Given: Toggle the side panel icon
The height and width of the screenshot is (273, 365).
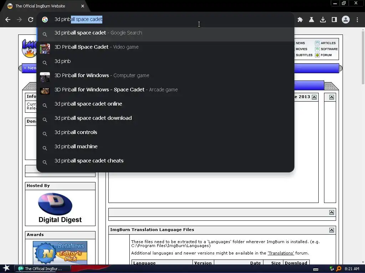Looking at the screenshot, I should (x=334, y=20).
